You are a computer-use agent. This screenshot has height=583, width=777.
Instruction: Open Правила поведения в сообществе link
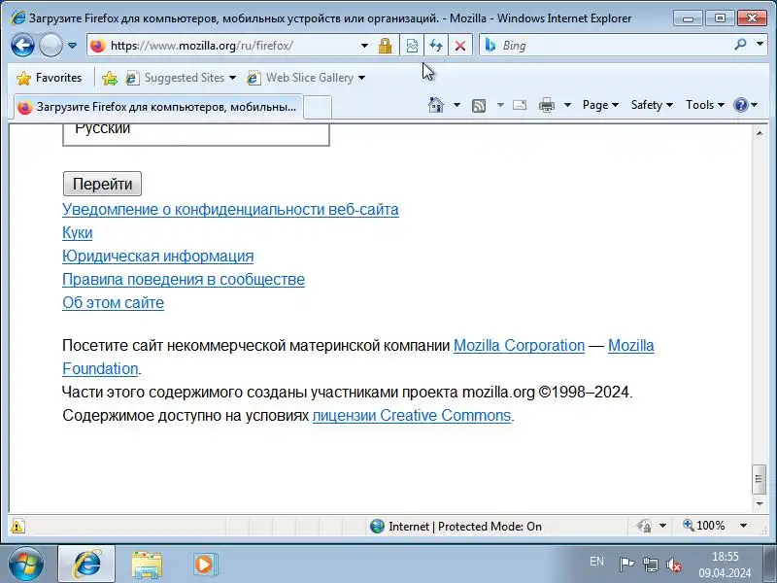pyautogui.click(x=184, y=280)
